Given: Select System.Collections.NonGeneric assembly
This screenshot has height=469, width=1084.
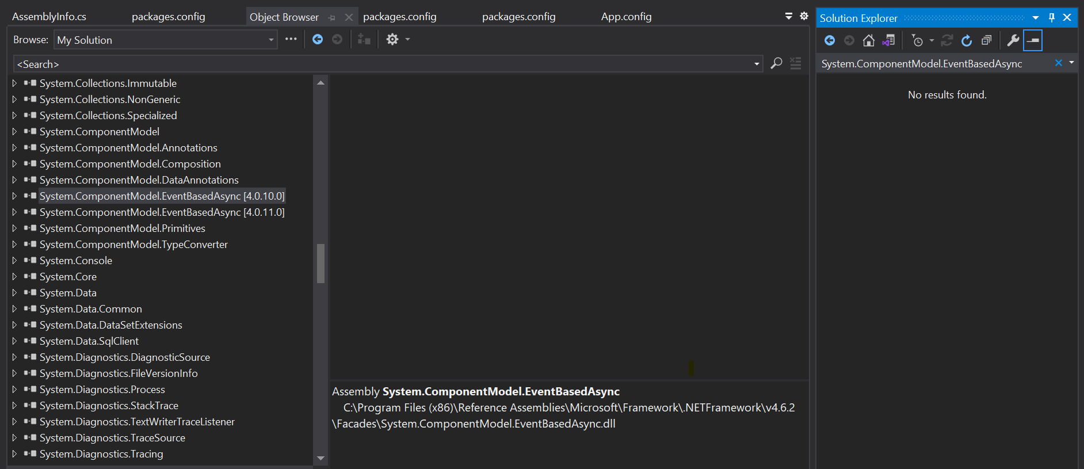Looking at the screenshot, I should click(x=110, y=100).
